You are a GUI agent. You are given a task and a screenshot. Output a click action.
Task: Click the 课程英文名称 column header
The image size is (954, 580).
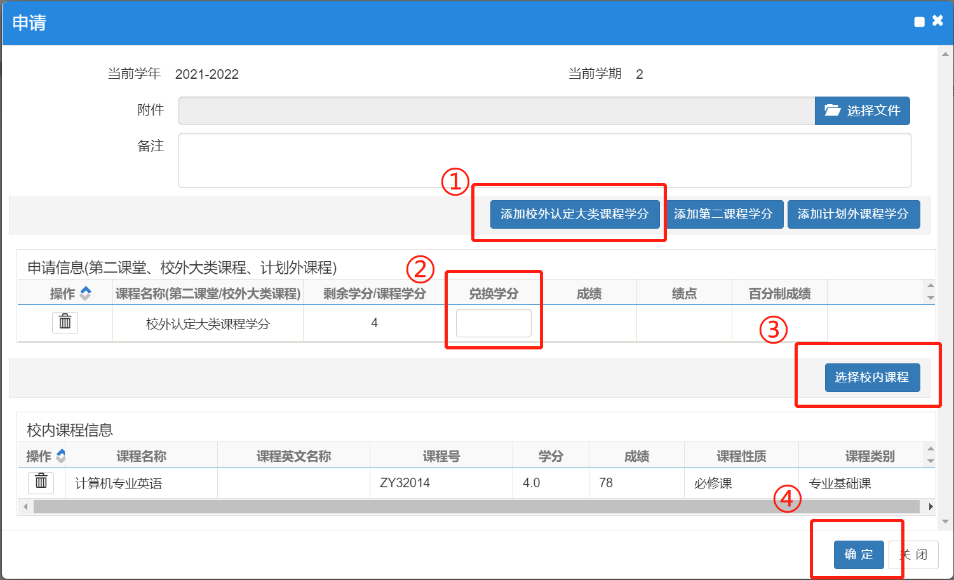pos(293,456)
